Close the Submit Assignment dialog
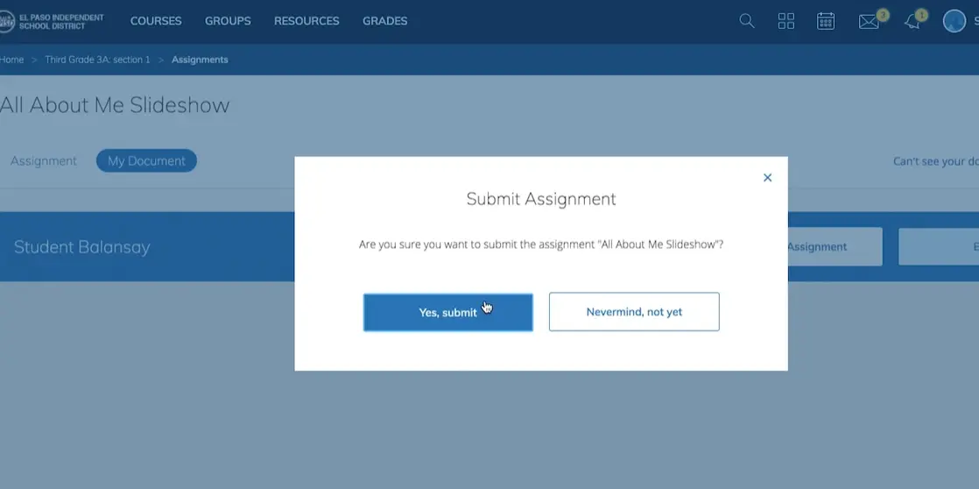 pyautogui.click(x=767, y=178)
